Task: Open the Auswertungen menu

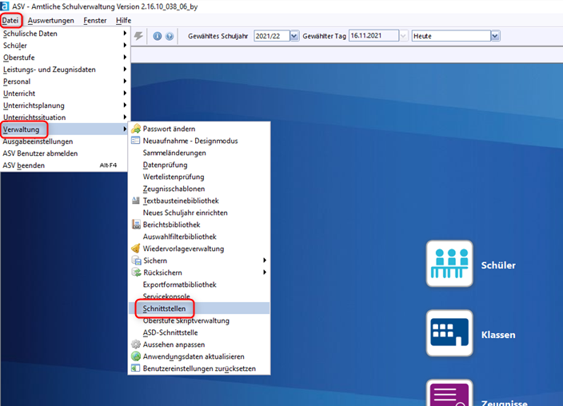Action: [x=51, y=21]
